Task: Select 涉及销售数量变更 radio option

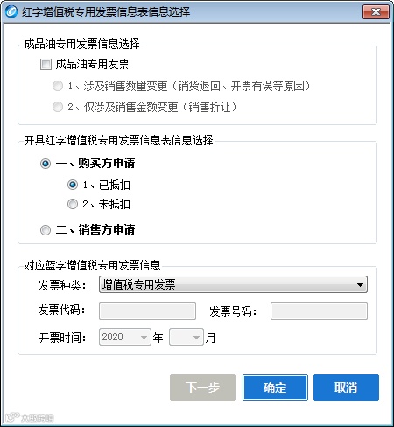Action: pos(58,86)
